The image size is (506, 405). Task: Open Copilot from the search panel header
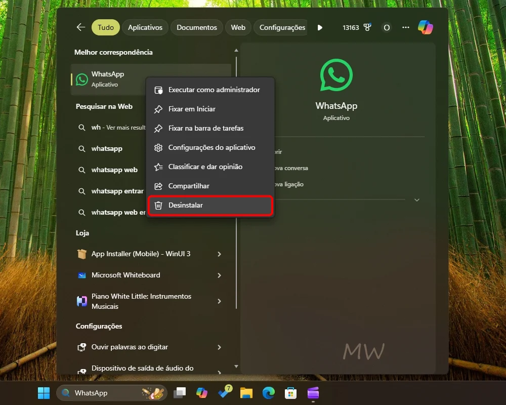tap(426, 27)
